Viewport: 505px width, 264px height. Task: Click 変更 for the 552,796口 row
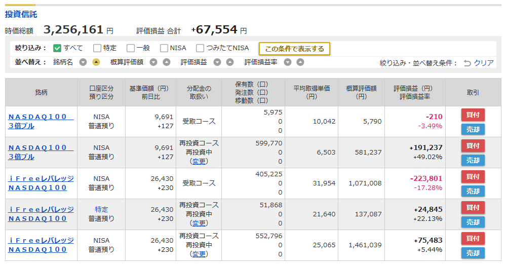pos(199,254)
